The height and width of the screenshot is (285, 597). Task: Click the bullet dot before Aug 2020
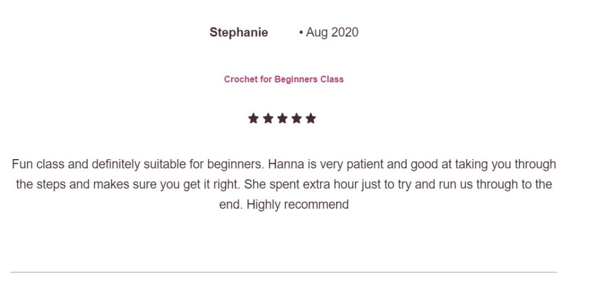click(301, 33)
